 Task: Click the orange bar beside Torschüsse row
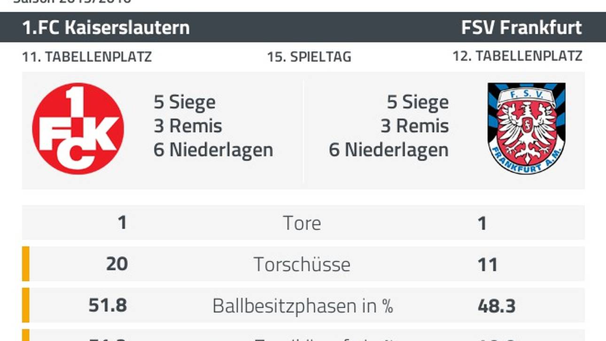[26, 264]
